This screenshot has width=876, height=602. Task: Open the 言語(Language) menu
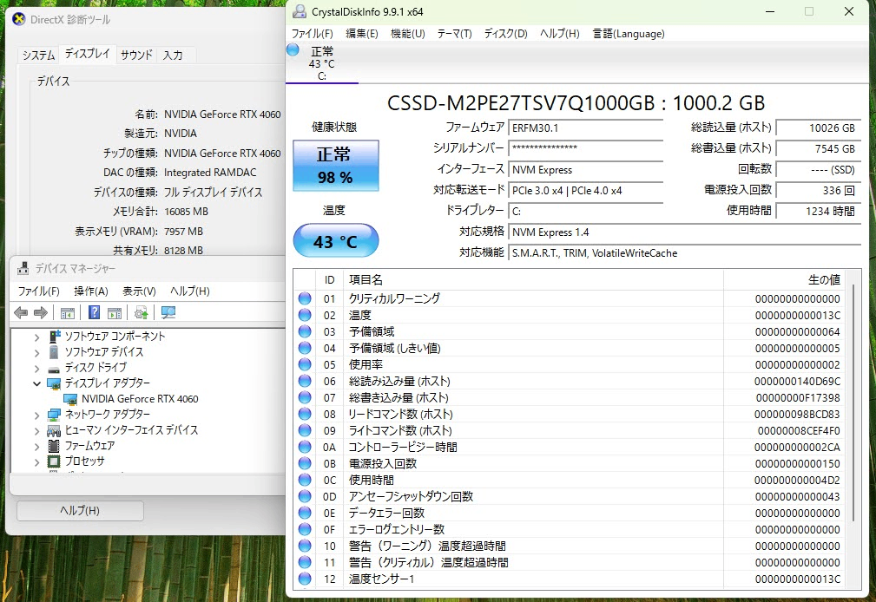(x=629, y=34)
